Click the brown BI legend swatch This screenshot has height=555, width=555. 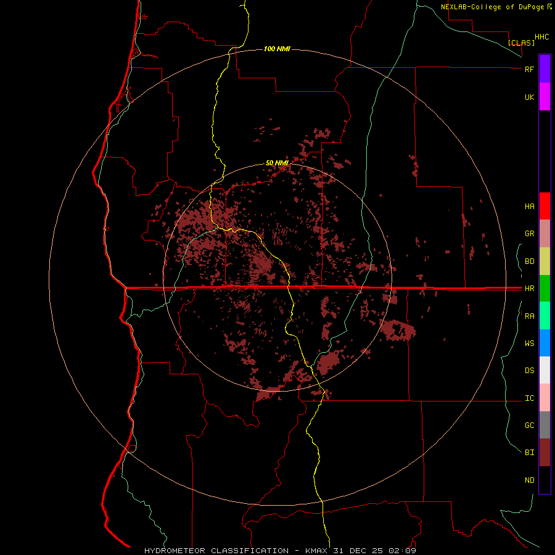545,453
